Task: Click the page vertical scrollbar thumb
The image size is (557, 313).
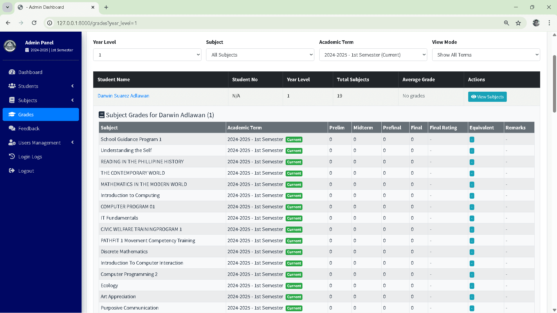Action: [554, 84]
